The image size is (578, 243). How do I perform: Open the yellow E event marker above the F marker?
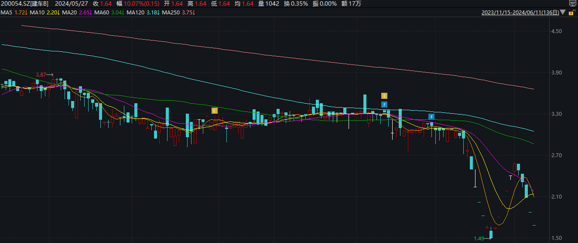coord(384,96)
